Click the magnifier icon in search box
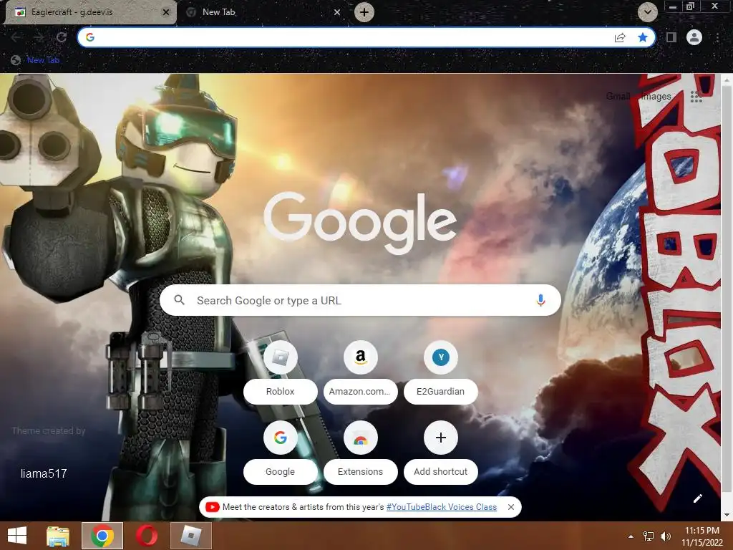This screenshot has width=733, height=550. (180, 300)
